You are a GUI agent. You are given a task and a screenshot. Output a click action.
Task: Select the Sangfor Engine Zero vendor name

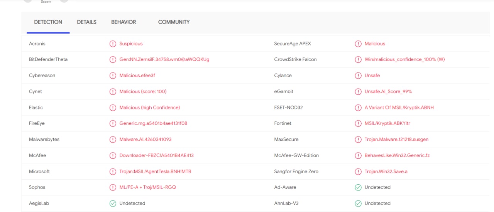click(296, 172)
